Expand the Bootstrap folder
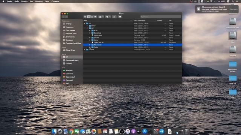This screenshot has height=135, width=241. (x=90, y=33)
